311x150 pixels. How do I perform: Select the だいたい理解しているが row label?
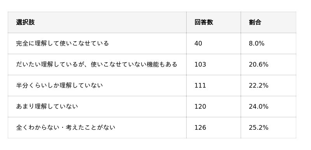click(x=96, y=64)
